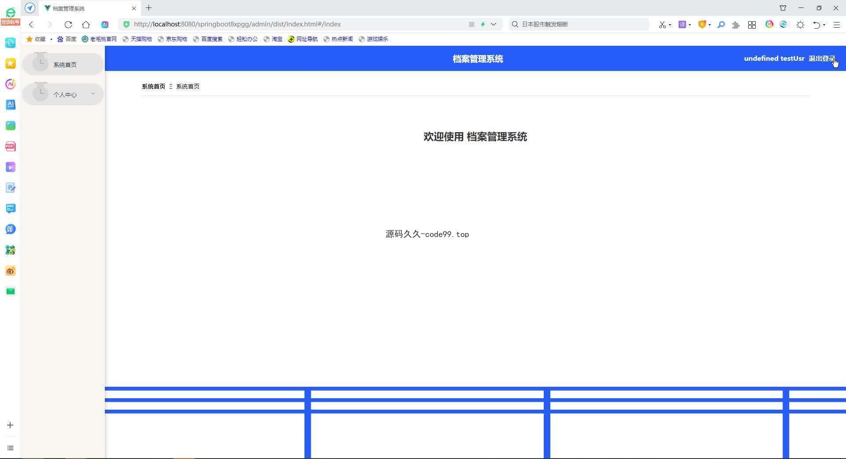
Task: Toggle the sun brightness mode icon
Action: coord(801,25)
